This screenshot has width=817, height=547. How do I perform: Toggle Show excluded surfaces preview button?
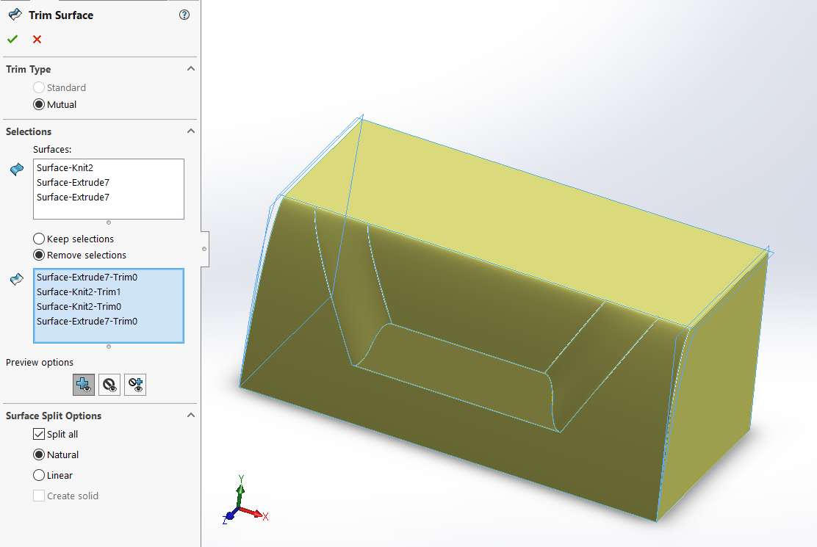pos(109,385)
